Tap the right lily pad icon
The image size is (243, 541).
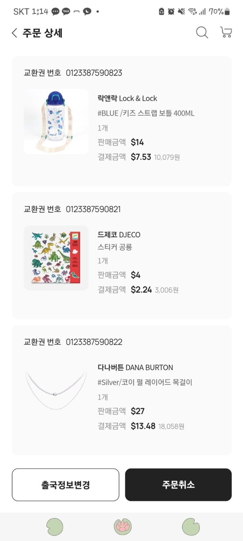[191, 527]
